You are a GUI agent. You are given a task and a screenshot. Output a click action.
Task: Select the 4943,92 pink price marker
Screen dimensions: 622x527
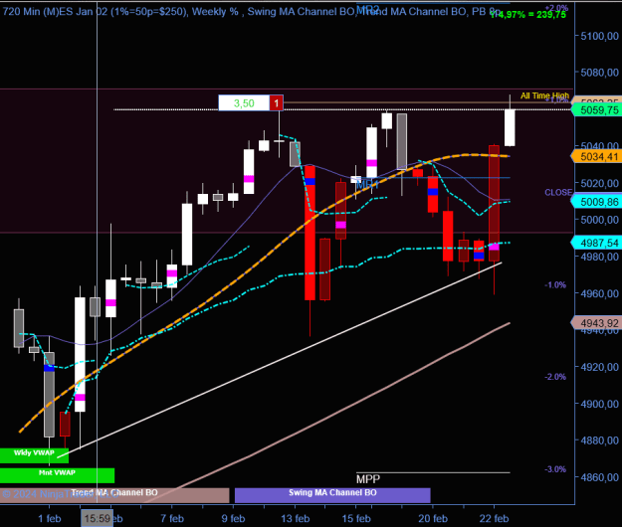point(596,323)
